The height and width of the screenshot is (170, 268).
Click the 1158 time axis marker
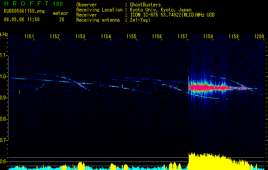coord(208,36)
